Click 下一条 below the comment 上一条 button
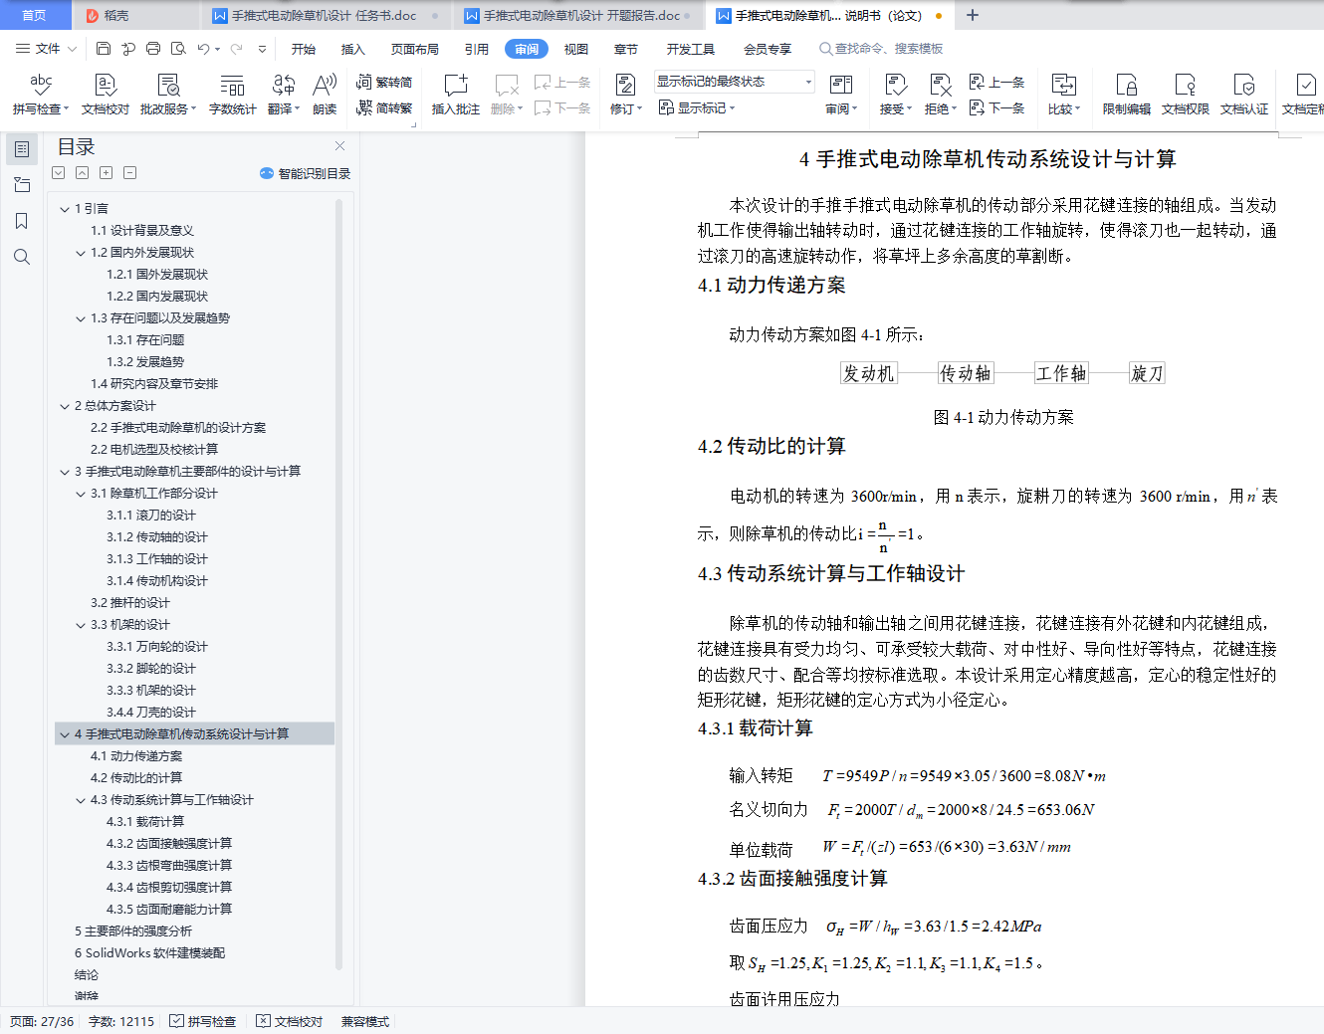The image size is (1324, 1034). point(562,107)
